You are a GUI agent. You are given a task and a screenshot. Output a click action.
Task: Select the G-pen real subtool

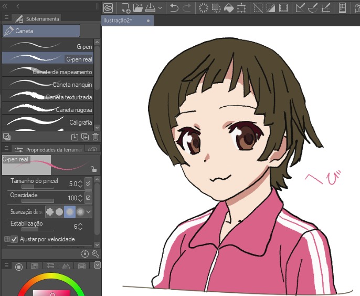point(48,58)
